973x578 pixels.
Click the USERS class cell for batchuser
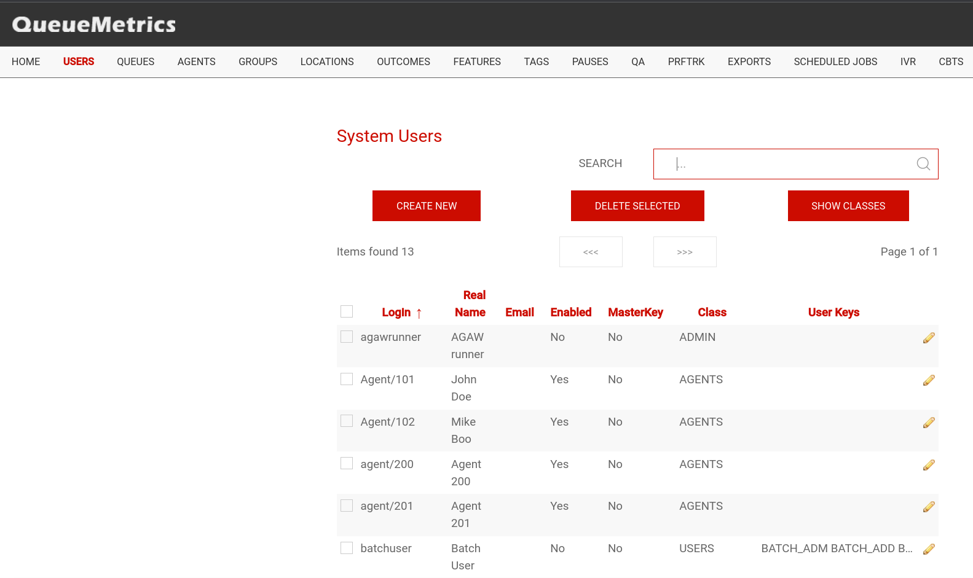pyautogui.click(x=696, y=549)
